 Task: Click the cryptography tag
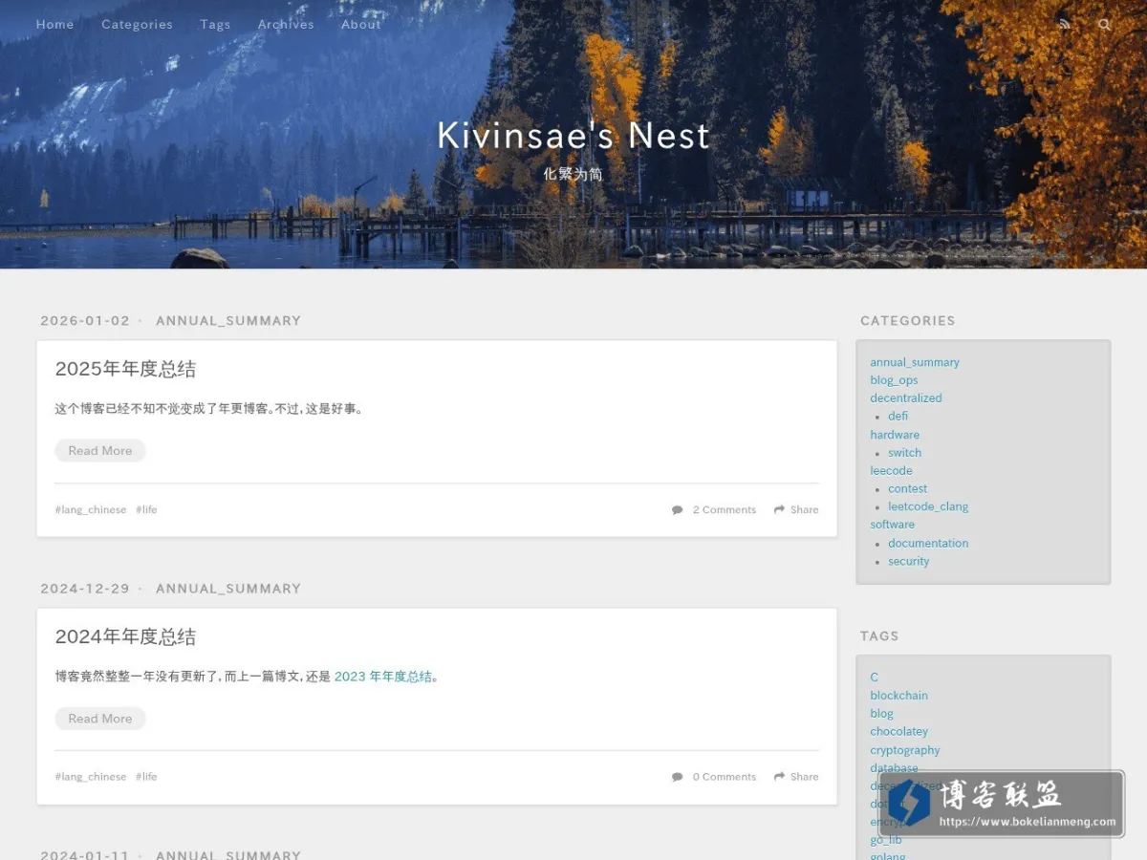tap(904, 750)
